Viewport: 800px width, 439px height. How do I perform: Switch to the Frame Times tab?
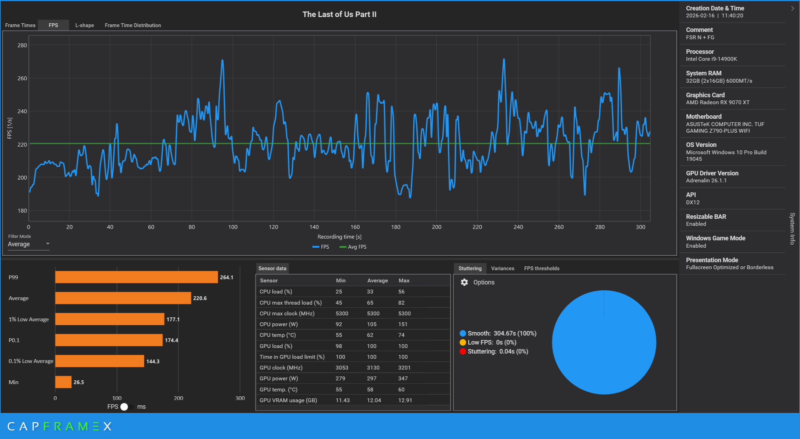[20, 25]
